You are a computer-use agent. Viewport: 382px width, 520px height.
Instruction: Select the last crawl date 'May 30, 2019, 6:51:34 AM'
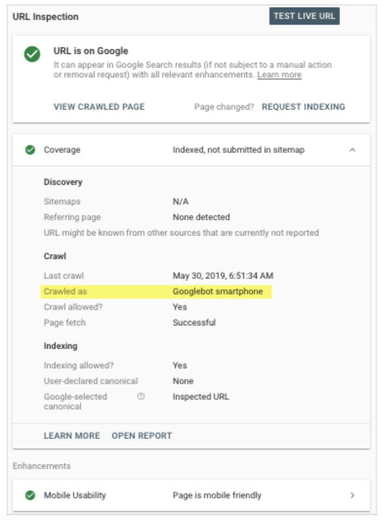point(223,276)
